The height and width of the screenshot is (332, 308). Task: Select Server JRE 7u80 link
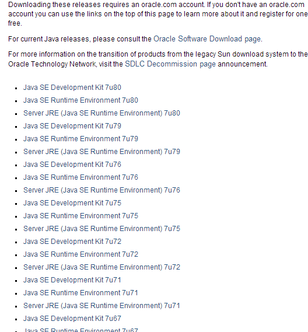[101, 113]
